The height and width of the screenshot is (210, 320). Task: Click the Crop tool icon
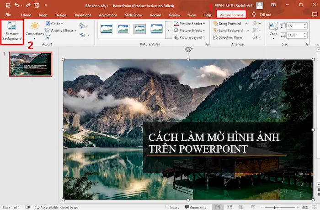(x=273, y=26)
